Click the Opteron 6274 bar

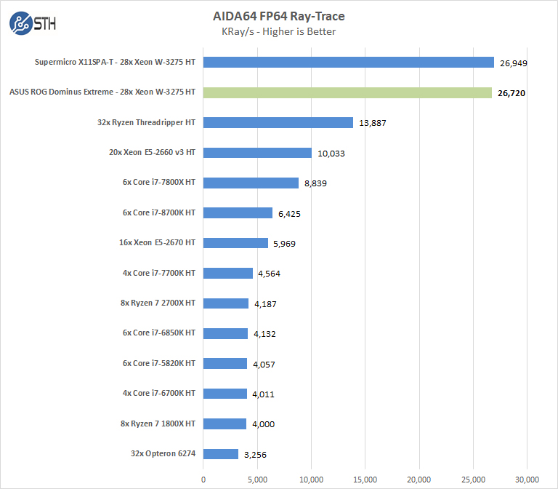(x=221, y=454)
